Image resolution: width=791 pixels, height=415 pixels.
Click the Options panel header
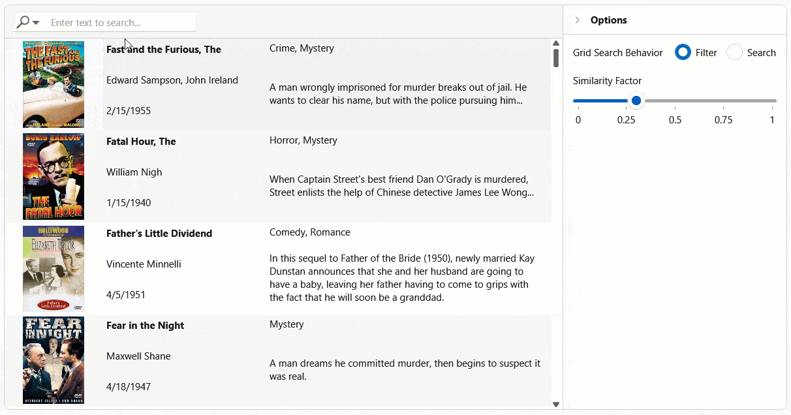pyautogui.click(x=608, y=20)
